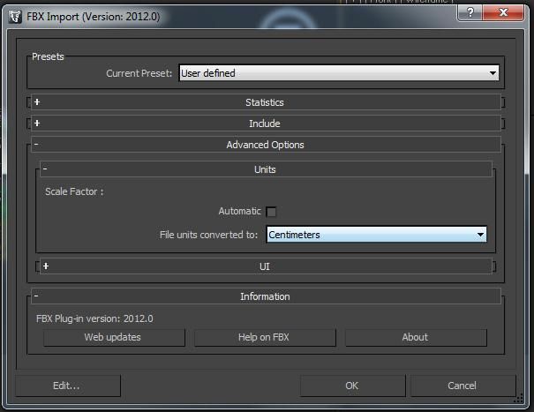Click the dialog resize grip in corner
This screenshot has width=534, height=412.
click(518, 399)
